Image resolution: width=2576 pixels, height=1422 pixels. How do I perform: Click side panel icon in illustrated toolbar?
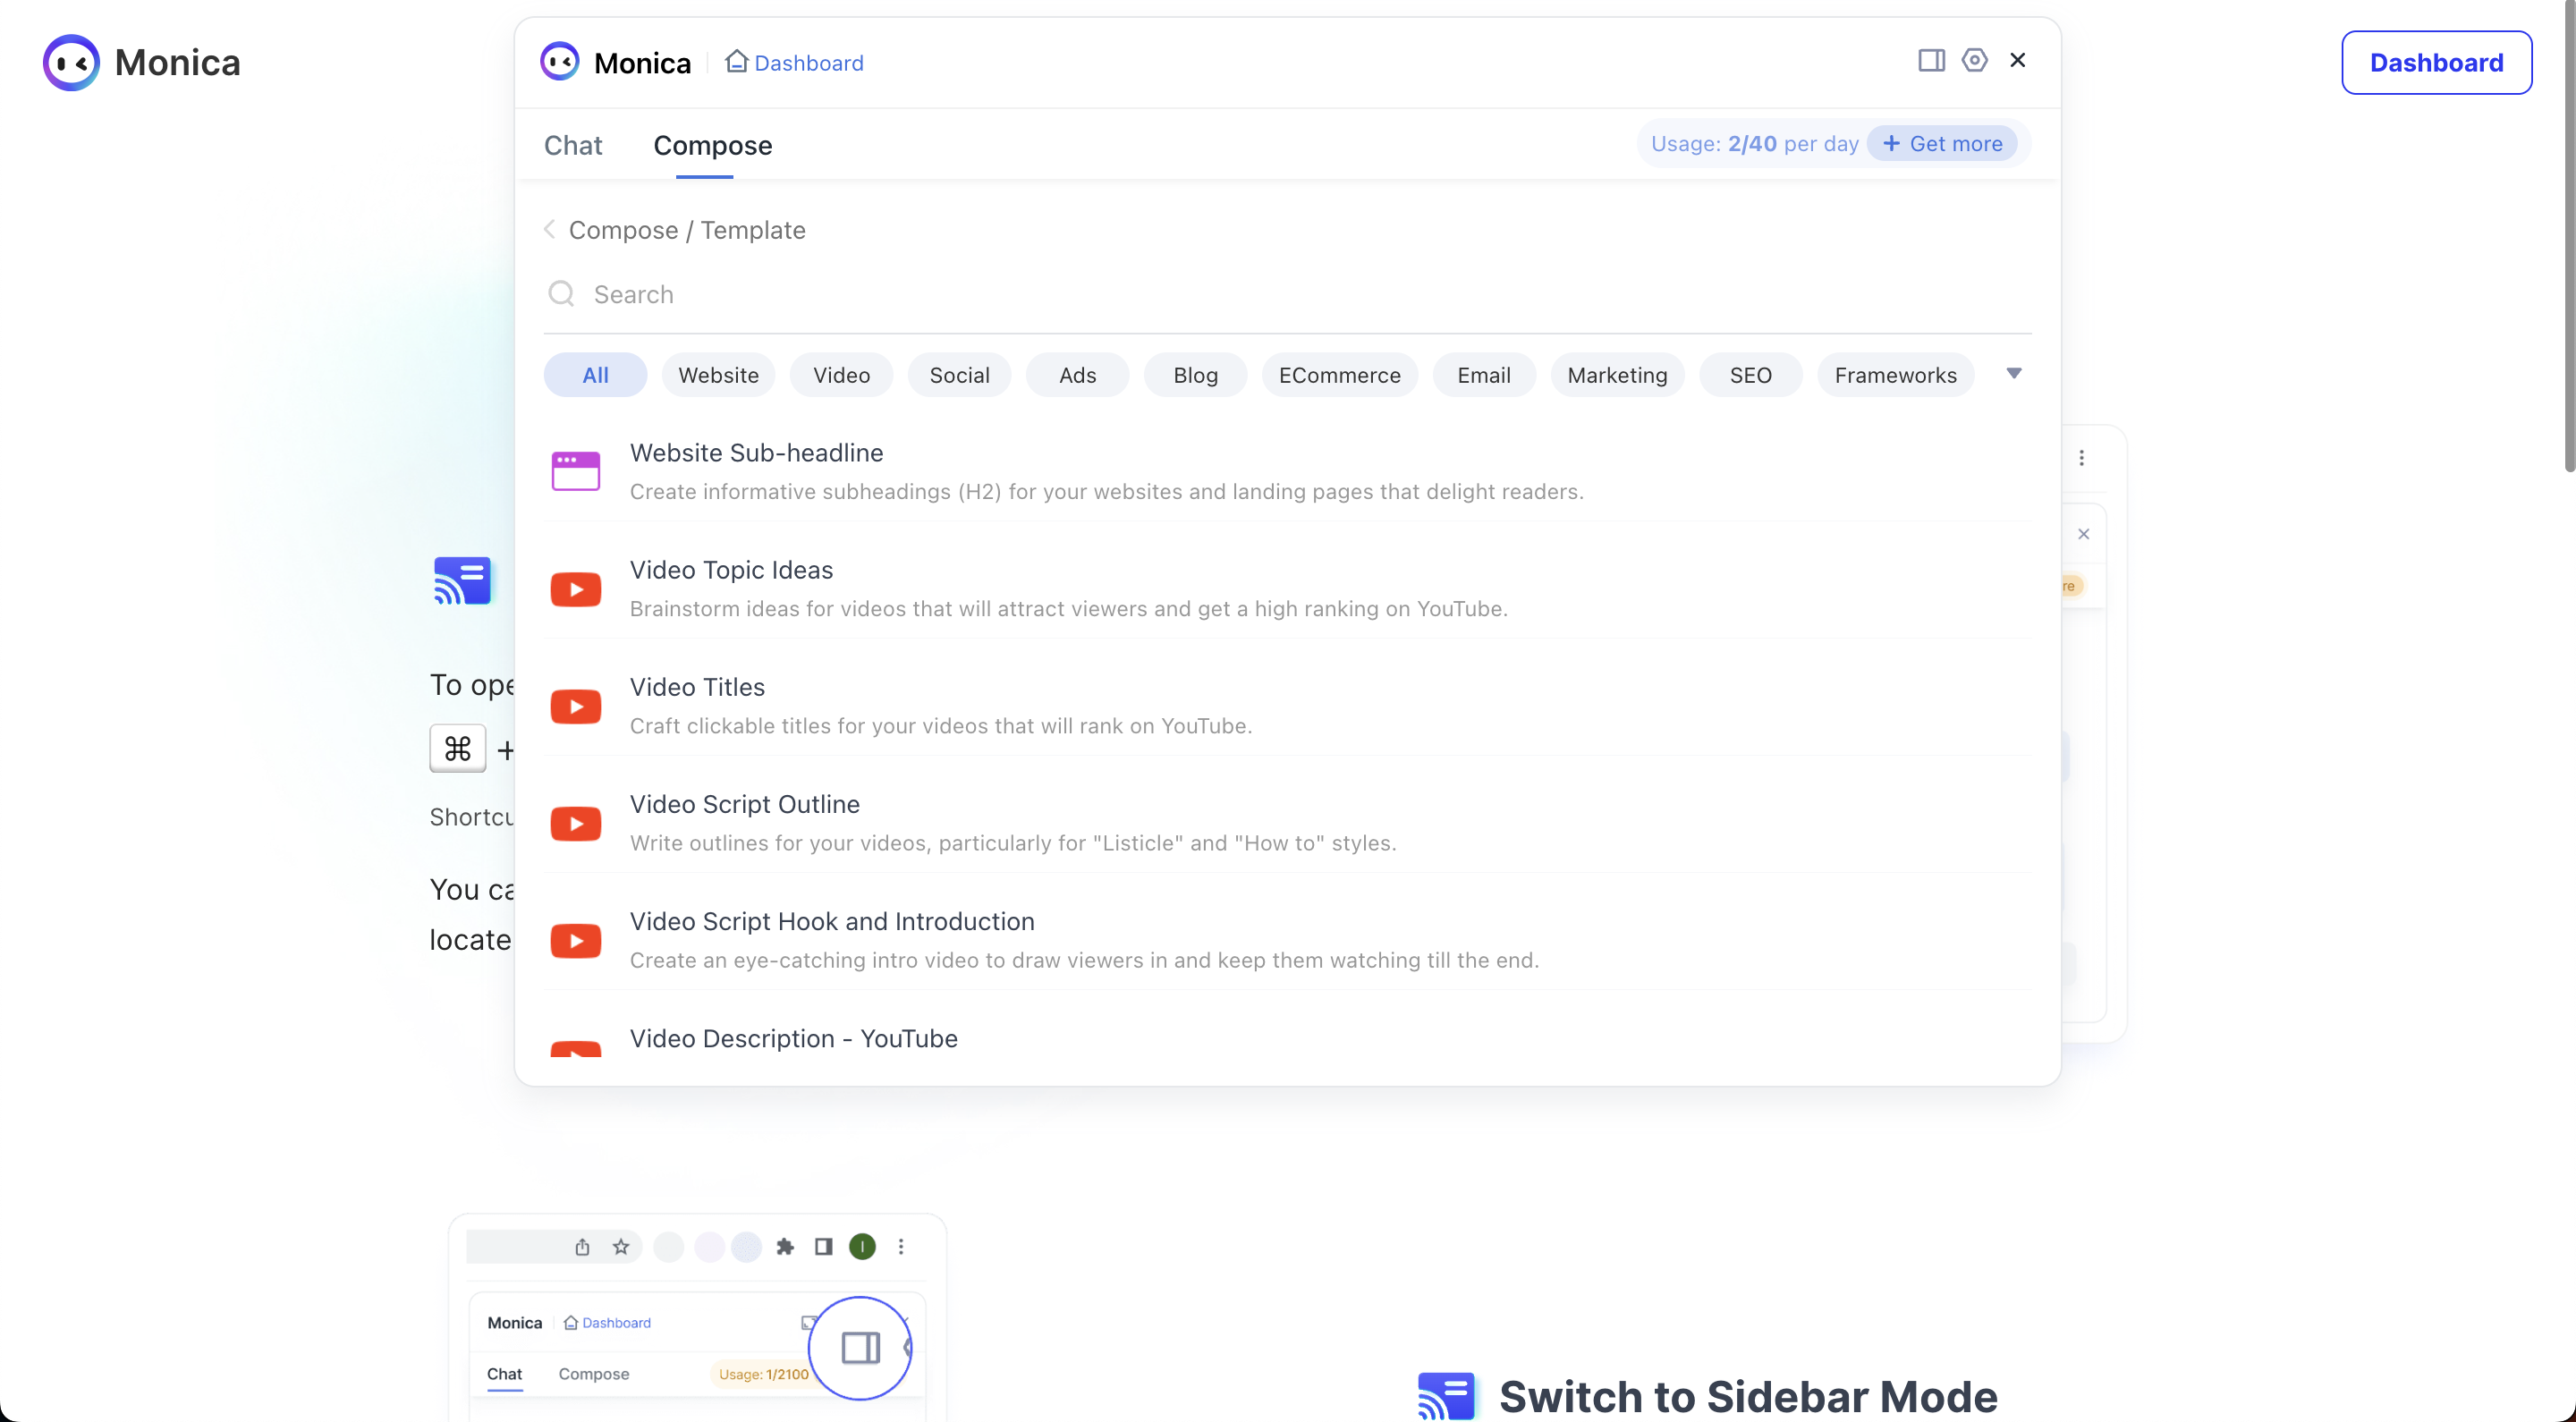(x=823, y=1246)
